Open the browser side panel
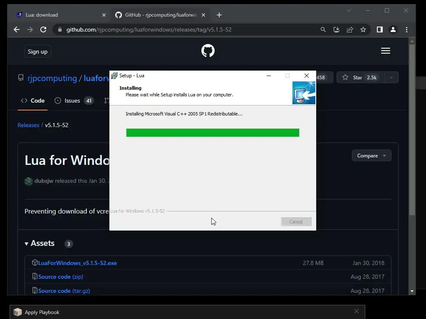 pyautogui.click(x=380, y=29)
